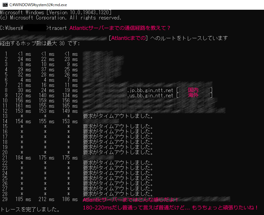The height and width of the screenshot is (215, 264).
Task: Click hop 1 row with <1 ms
Action: [41, 54]
